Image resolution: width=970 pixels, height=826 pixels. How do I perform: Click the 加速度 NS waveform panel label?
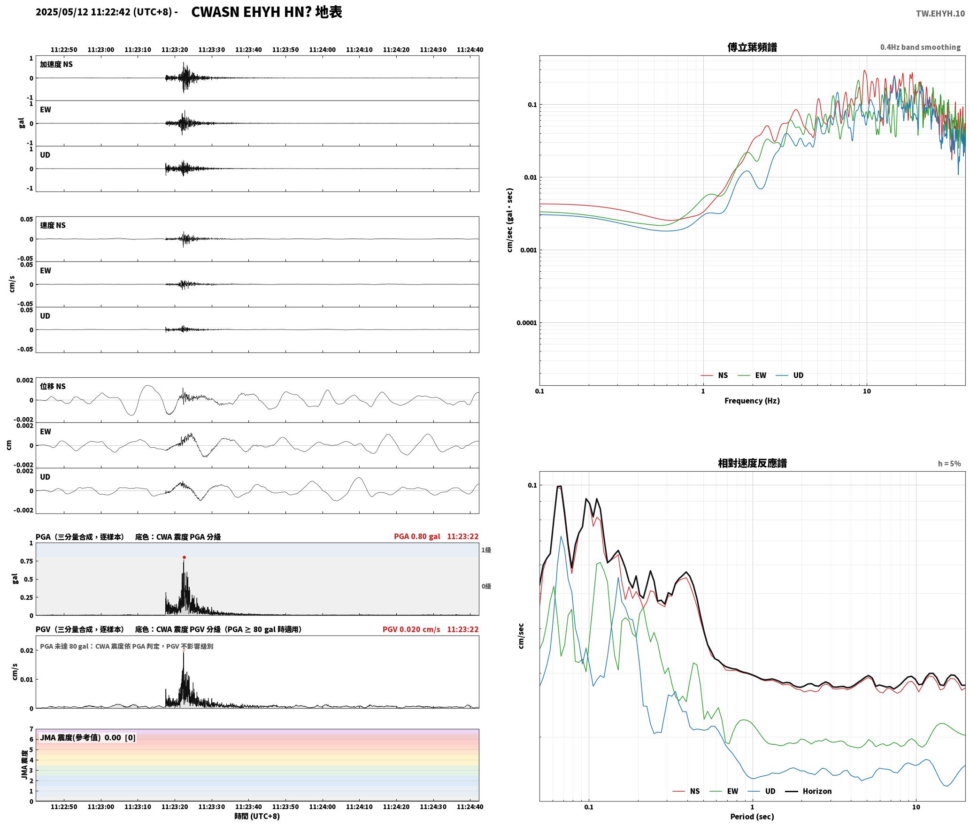click(56, 64)
